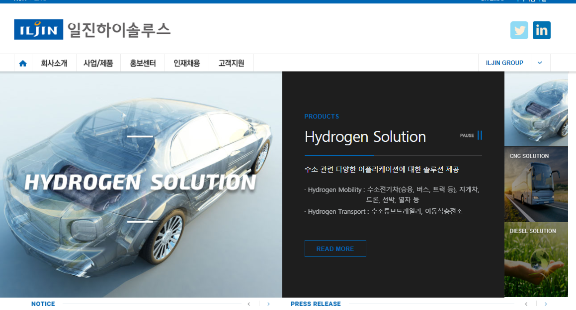
Task: Open the ILJIN GROUP site selector
Action: pyautogui.click(x=504, y=62)
